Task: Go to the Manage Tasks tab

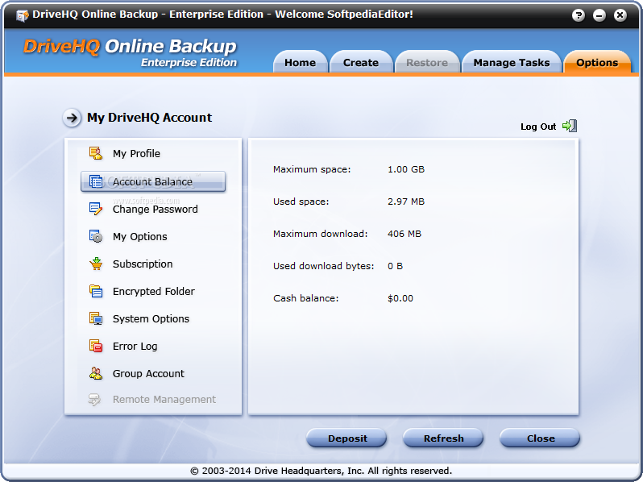Action: 512,62
